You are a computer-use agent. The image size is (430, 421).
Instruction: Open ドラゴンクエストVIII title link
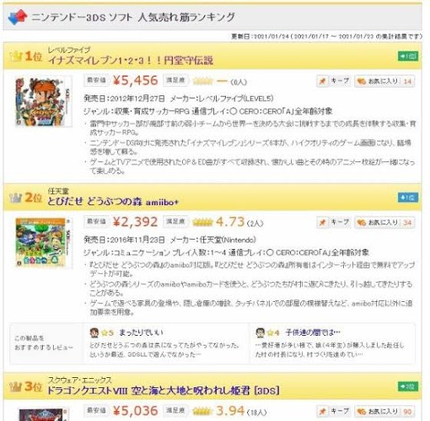pyautogui.click(x=164, y=391)
